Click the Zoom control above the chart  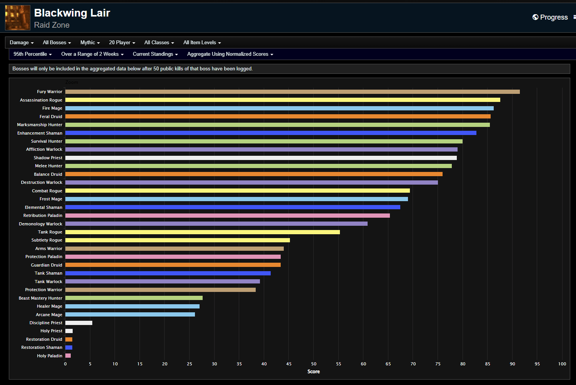point(72,82)
